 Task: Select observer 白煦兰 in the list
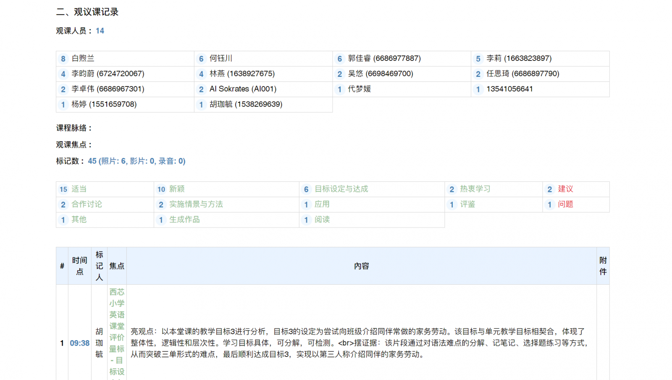[83, 58]
